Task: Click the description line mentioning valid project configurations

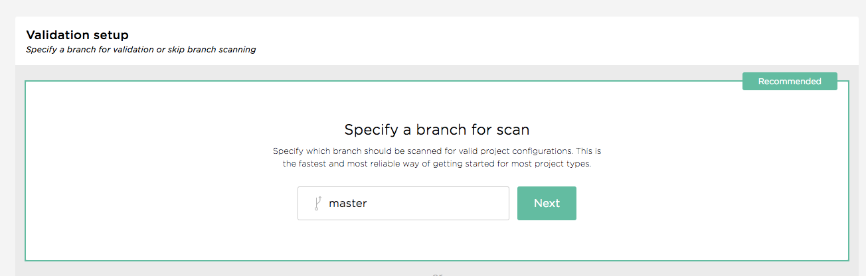Action: [x=436, y=151]
